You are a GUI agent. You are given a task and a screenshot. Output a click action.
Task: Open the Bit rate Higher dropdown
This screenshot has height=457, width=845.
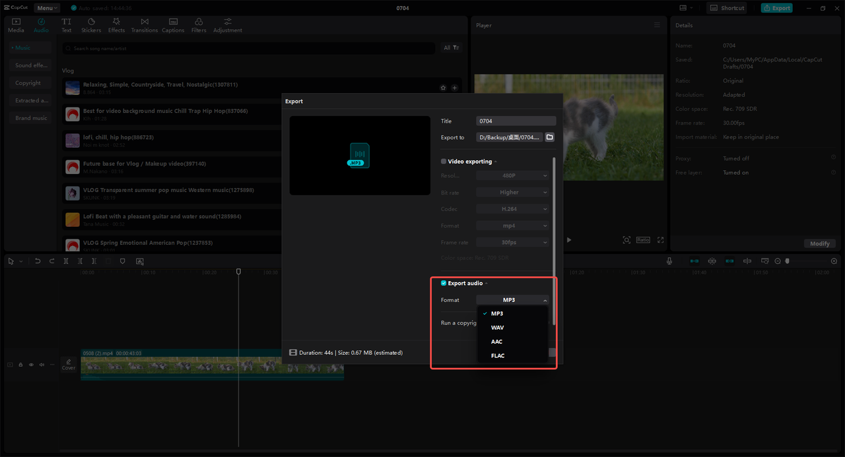pos(512,193)
